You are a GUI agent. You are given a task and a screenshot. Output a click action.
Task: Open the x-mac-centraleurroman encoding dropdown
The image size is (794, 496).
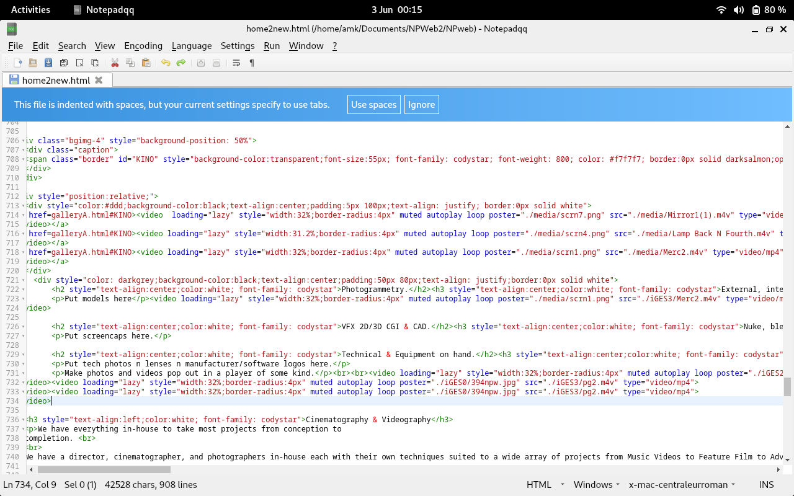click(682, 485)
